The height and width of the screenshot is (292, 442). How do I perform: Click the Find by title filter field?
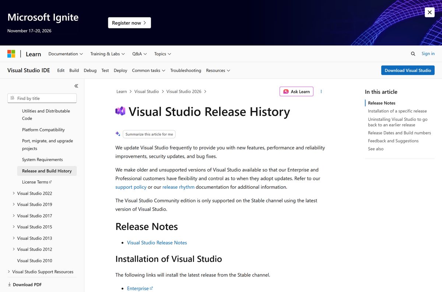tap(42, 98)
